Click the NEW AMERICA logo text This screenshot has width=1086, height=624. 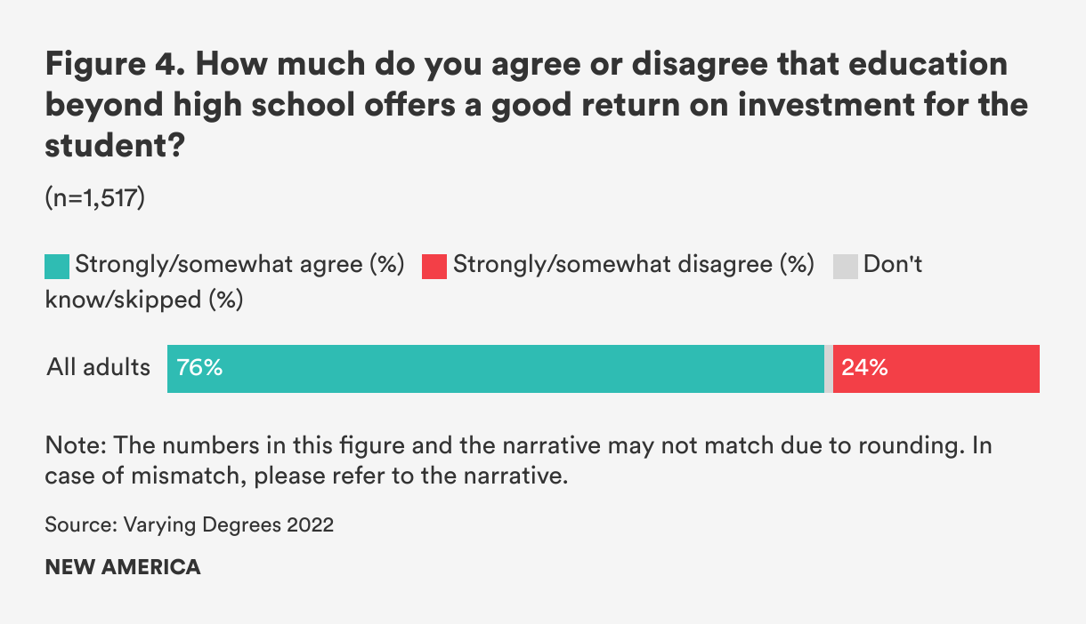point(123,567)
